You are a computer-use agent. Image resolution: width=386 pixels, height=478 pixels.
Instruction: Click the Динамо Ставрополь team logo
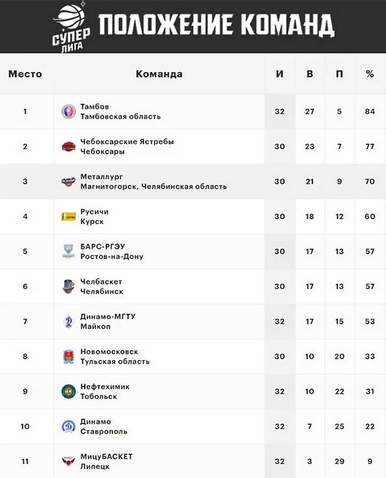coord(68,426)
